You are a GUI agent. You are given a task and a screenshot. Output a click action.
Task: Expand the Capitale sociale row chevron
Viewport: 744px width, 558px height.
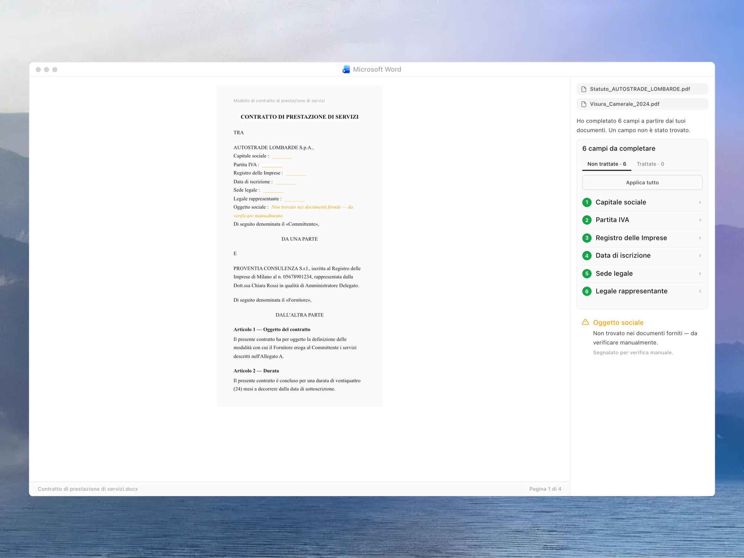[700, 202]
